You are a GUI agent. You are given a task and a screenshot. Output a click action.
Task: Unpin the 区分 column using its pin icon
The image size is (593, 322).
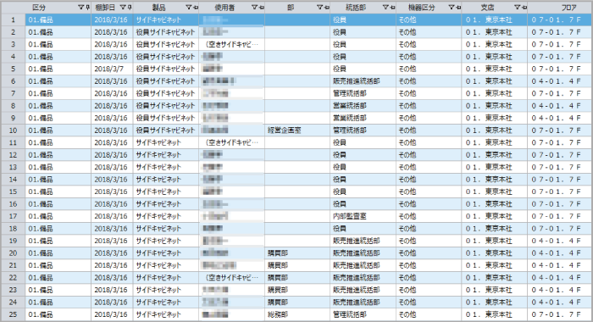[x=88, y=7]
